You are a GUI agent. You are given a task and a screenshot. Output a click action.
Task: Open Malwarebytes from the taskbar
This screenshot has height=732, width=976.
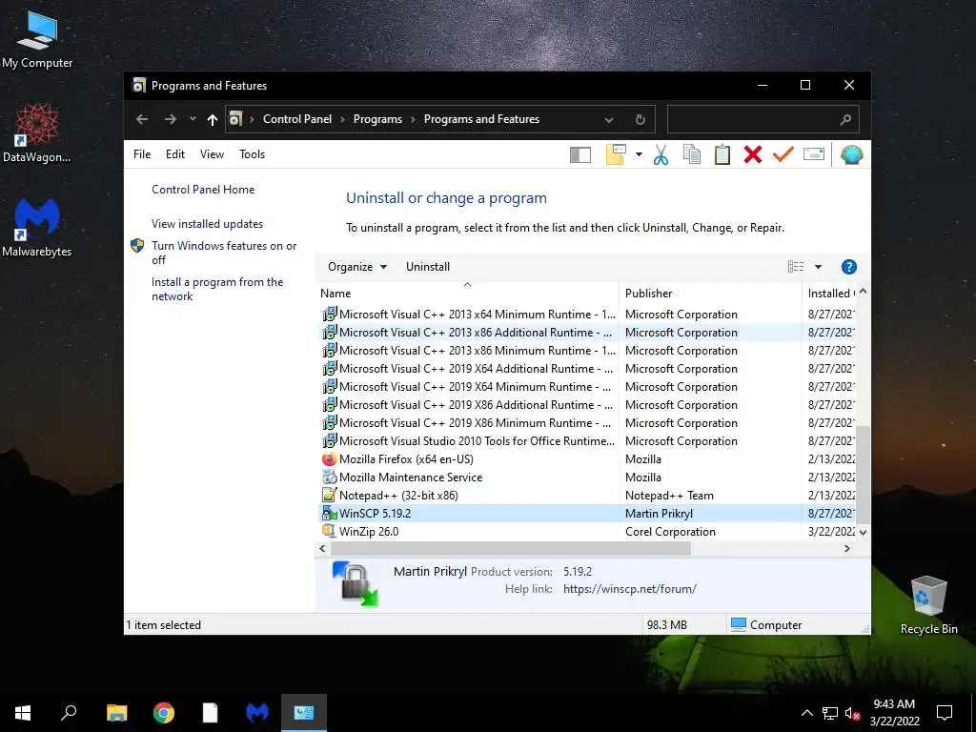pos(257,713)
